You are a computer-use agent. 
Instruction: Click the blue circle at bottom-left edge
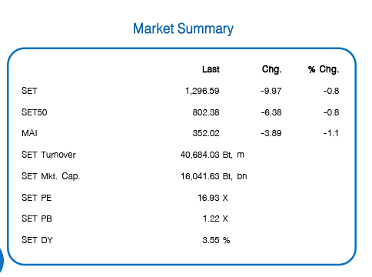2,260
